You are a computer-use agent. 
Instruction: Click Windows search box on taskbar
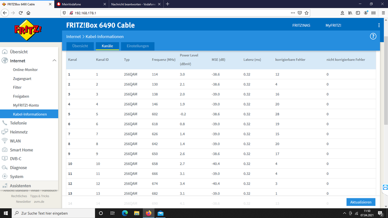point(53,213)
